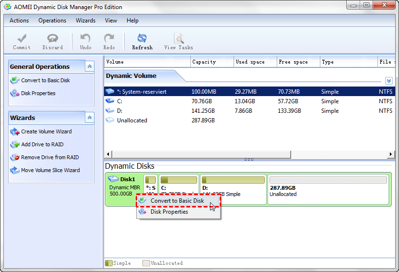Click Create Volume Wizard icon in sidebar

(x=14, y=131)
